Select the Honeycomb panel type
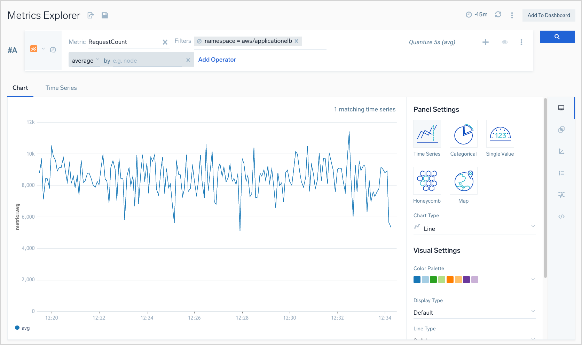Screen dimensions: 582x345 tap(427, 181)
